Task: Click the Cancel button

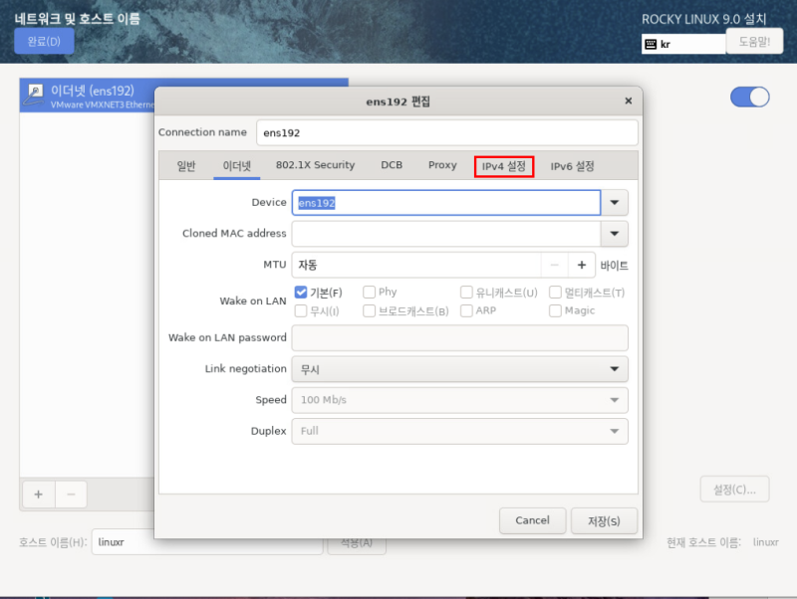Action: [532, 520]
